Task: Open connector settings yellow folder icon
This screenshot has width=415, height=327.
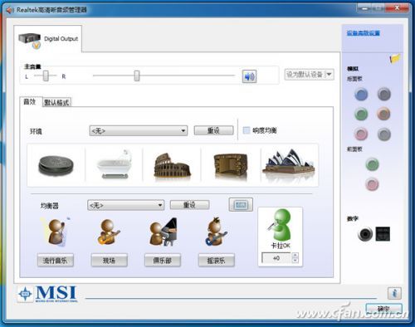Action: 395,58
